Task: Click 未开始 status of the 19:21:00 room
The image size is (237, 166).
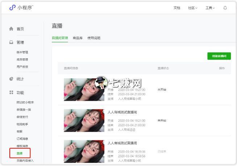Action: click(x=162, y=120)
